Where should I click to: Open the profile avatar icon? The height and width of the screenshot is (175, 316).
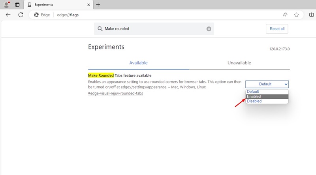(7, 4)
